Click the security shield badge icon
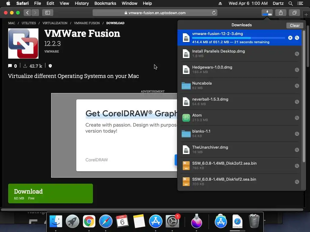Image resolution: width=310 pixels, height=232 pixels. pyautogui.click(x=50, y=66)
